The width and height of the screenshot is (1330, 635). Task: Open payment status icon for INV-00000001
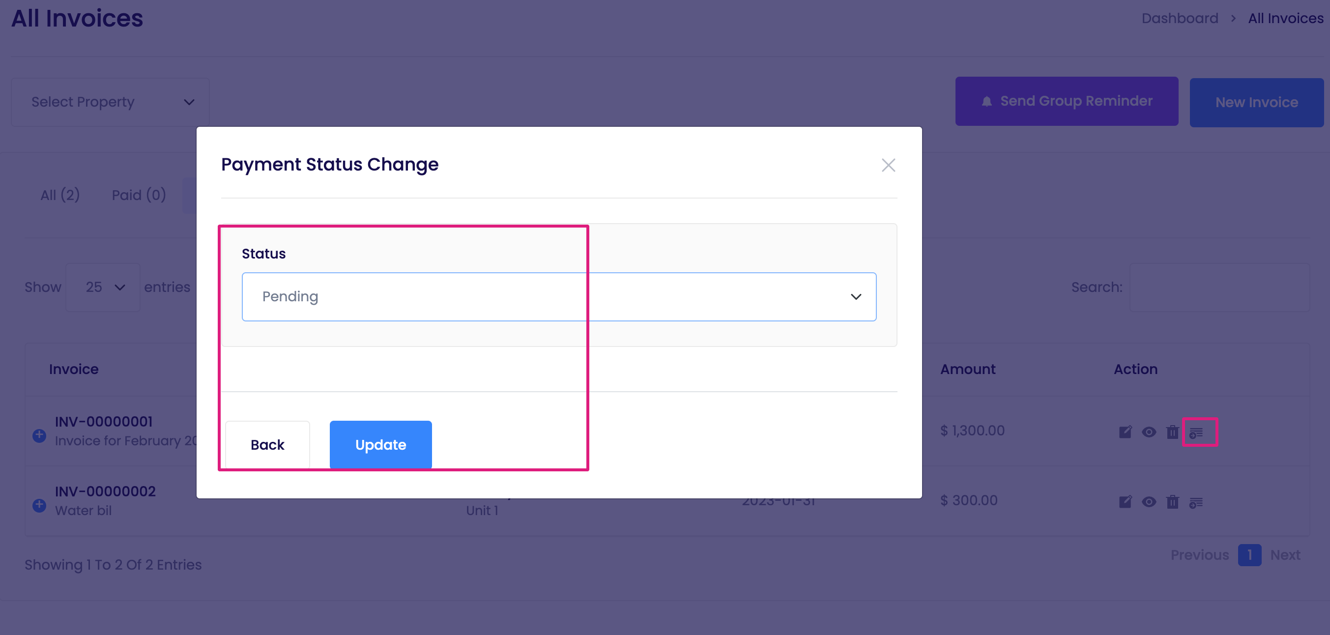tap(1196, 433)
